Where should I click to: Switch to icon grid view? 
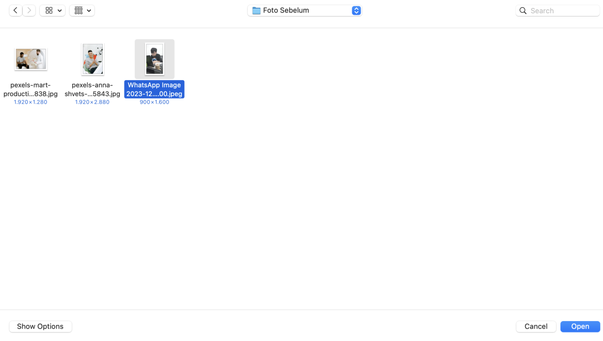49,10
